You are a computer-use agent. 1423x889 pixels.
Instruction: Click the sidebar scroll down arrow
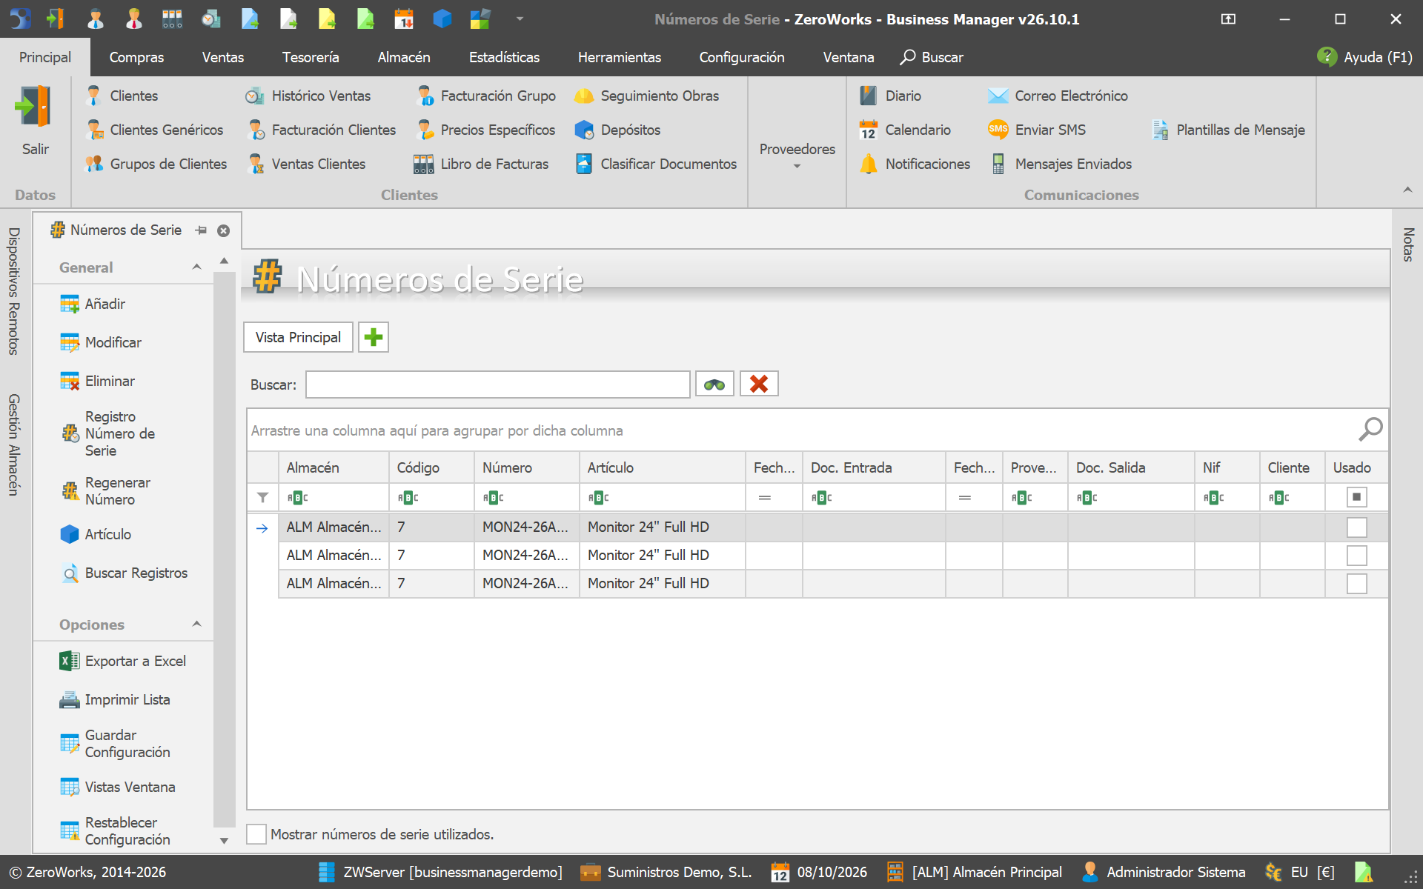(x=224, y=841)
